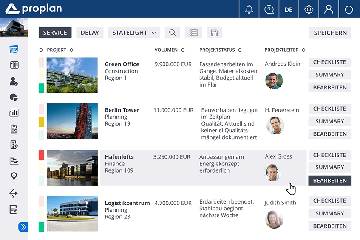Open the search magnifier tool
Screen dimensions: 360x240
click(172, 33)
